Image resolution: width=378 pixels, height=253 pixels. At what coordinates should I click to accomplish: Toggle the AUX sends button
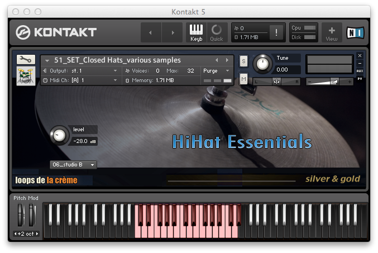pos(360,71)
